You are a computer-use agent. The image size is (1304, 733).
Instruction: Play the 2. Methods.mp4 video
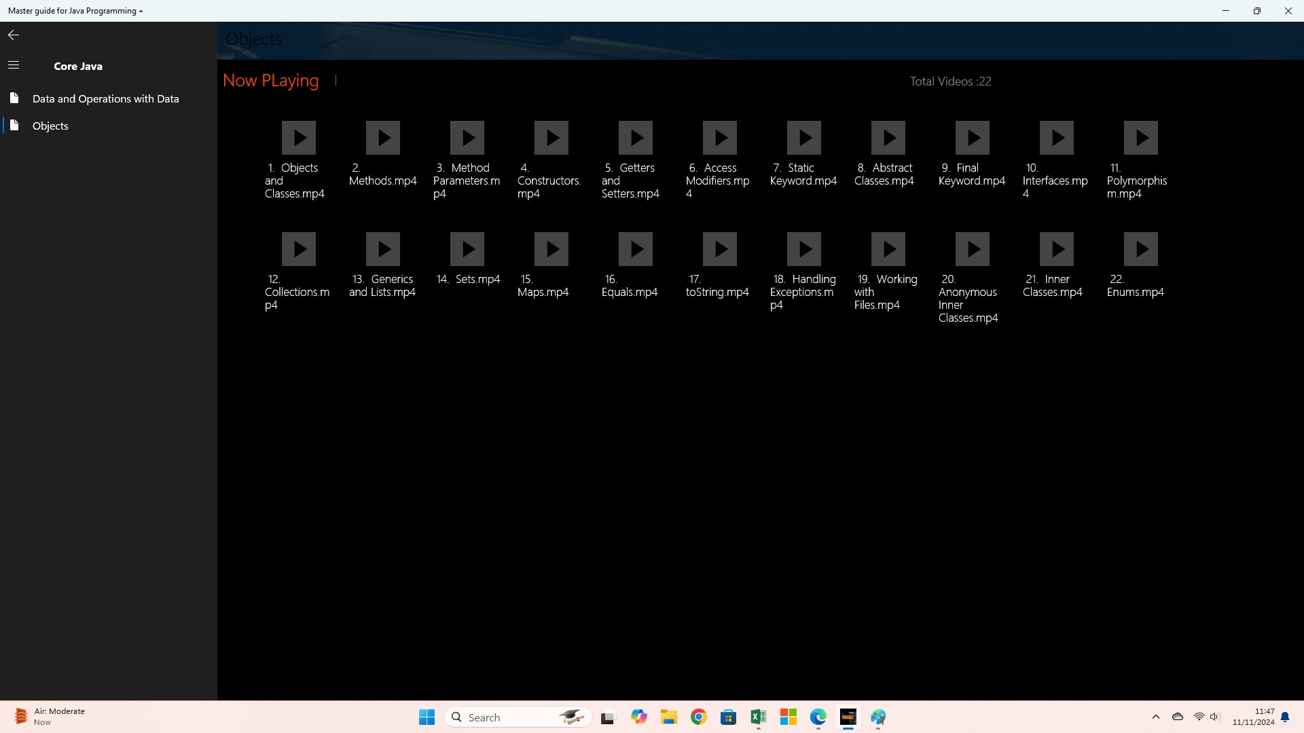click(383, 138)
